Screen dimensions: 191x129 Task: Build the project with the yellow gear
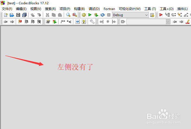coord(84,15)
